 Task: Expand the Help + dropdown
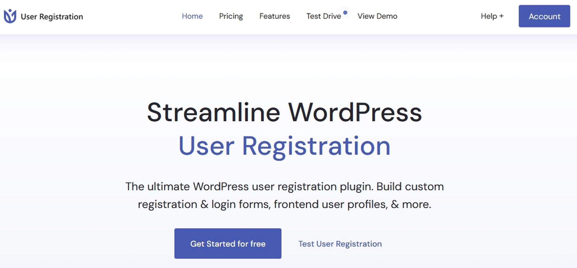click(492, 16)
